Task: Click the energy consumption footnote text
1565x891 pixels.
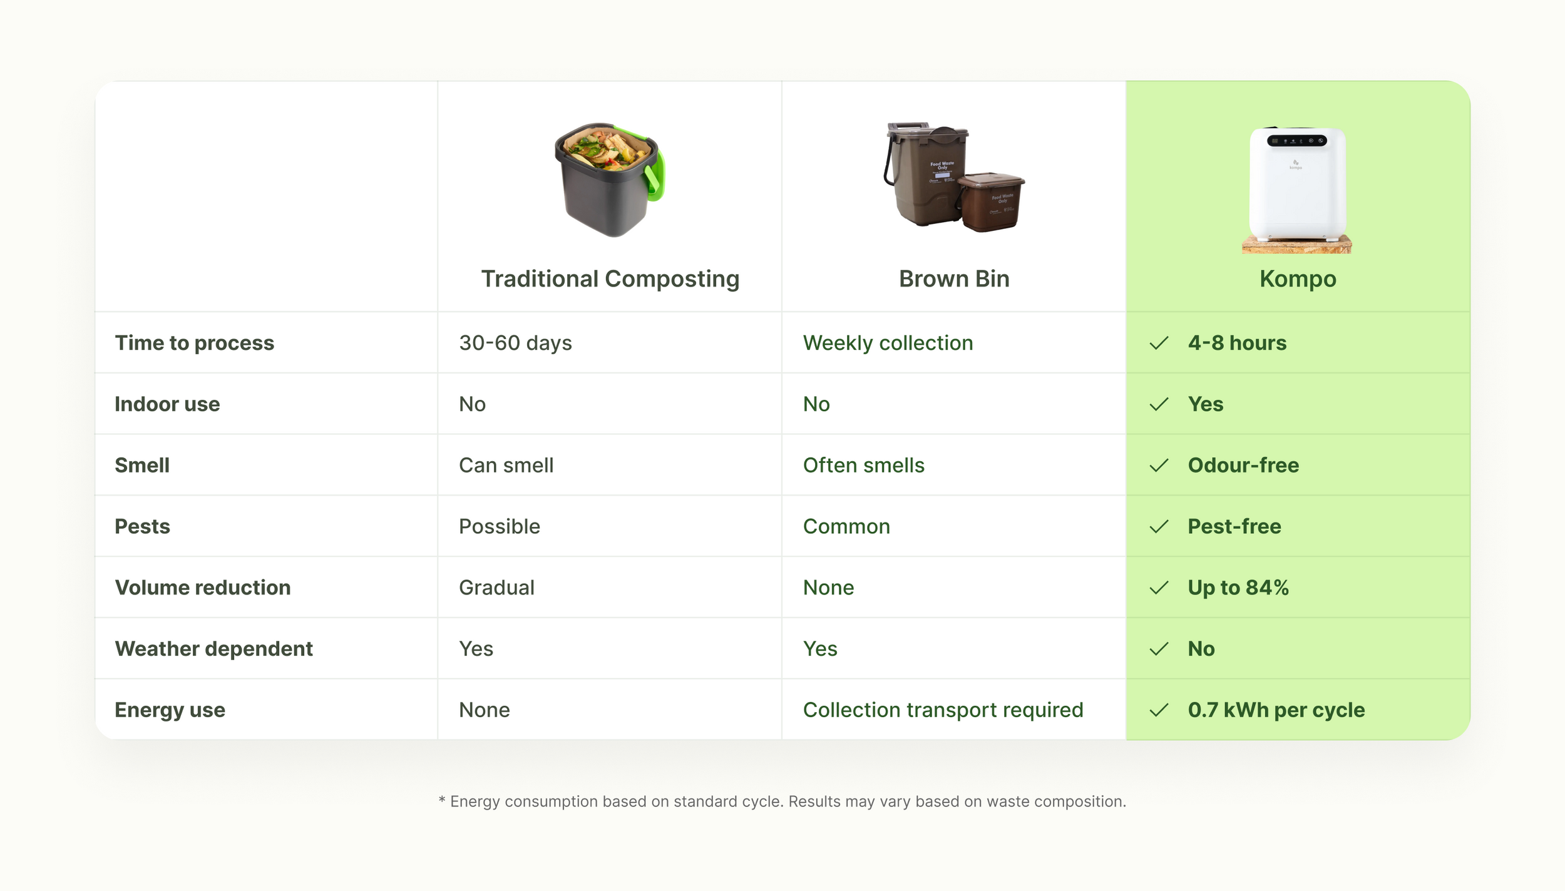Action: [782, 802]
